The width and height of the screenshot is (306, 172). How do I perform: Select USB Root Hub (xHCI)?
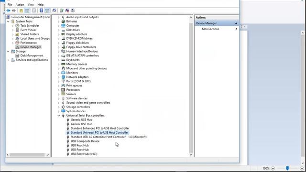(84, 154)
